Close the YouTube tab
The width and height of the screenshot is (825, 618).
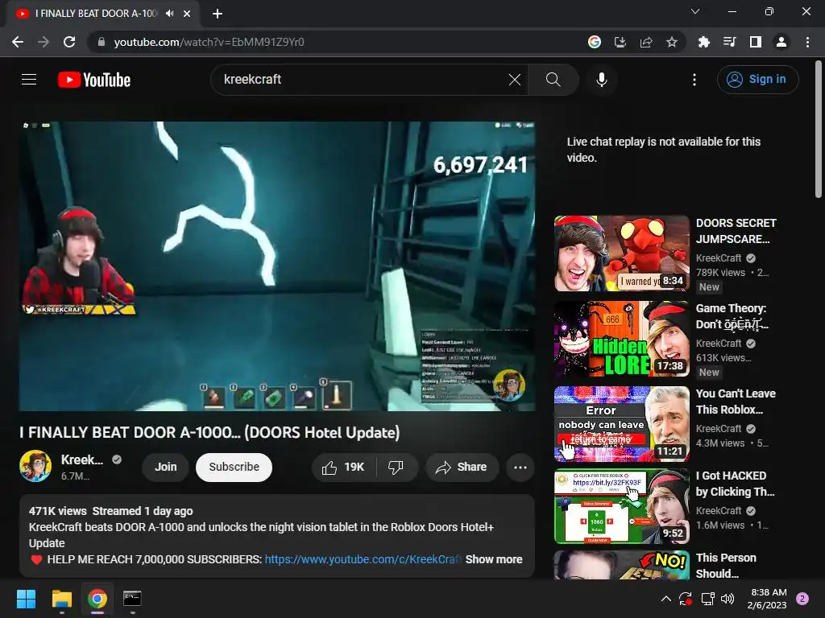coord(187,14)
